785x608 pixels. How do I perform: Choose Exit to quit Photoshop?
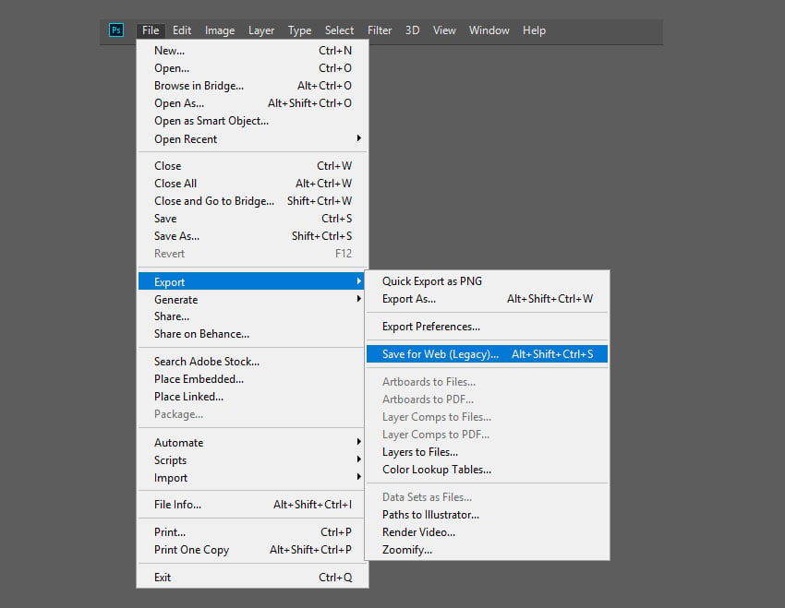tap(253, 577)
